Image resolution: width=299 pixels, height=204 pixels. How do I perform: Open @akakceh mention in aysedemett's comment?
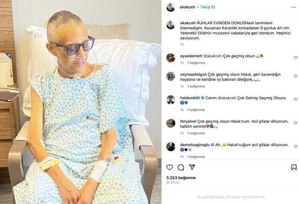pos(213,56)
